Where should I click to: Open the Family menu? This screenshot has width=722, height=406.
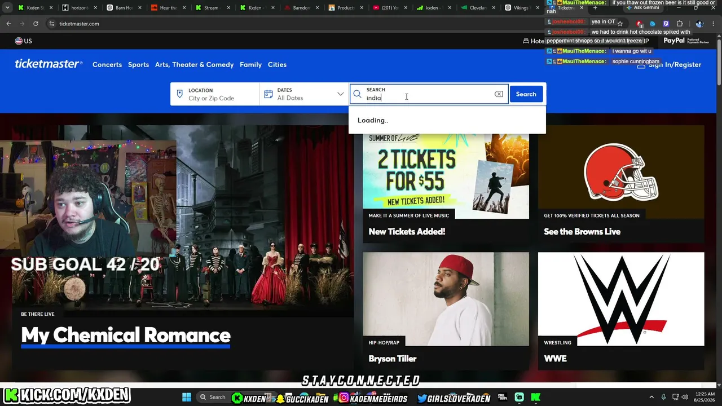coord(250,64)
